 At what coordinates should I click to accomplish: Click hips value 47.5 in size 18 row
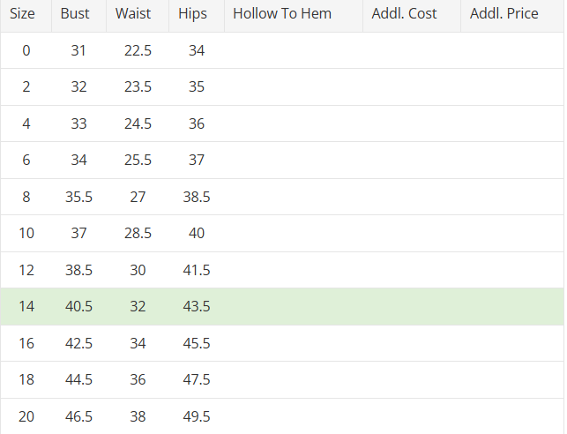point(197,379)
